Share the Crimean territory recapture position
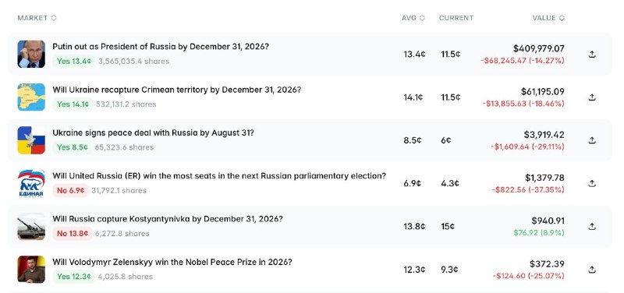The height and width of the screenshot is (293, 624). (x=592, y=97)
